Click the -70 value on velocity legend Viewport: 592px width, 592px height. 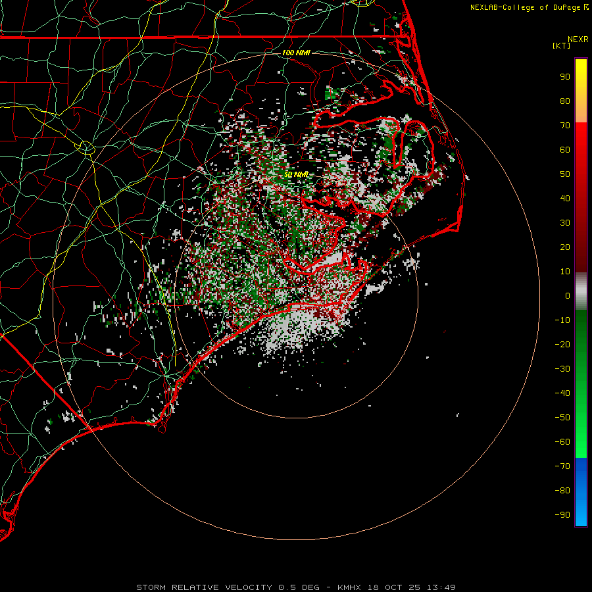click(x=562, y=466)
